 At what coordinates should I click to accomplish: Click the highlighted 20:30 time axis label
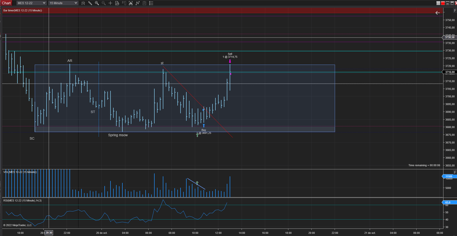pyautogui.click(x=49, y=233)
